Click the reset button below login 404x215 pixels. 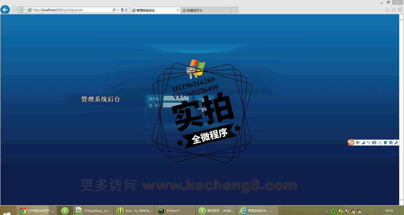pyautogui.click(x=204, y=110)
